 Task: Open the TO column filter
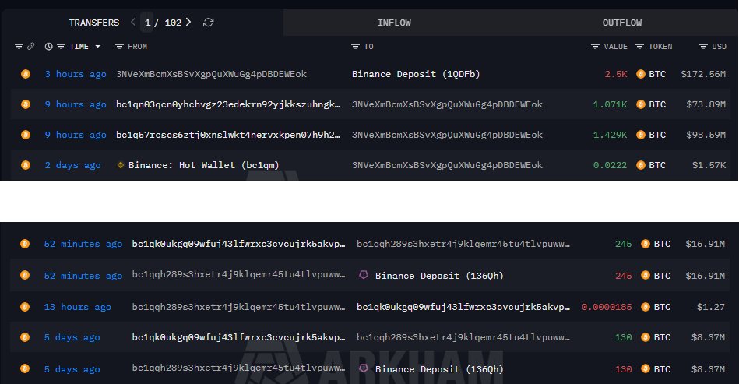(x=355, y=47)
